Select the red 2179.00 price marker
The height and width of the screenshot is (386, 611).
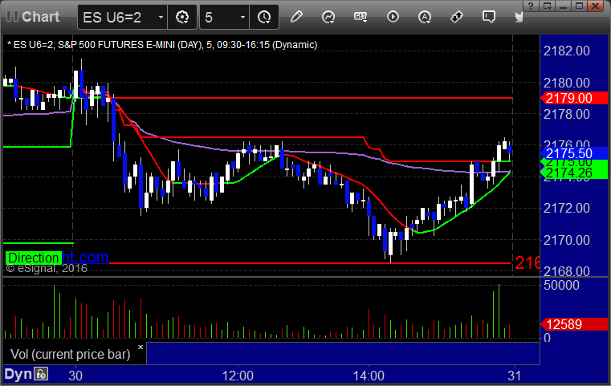(x=574, y=98)
